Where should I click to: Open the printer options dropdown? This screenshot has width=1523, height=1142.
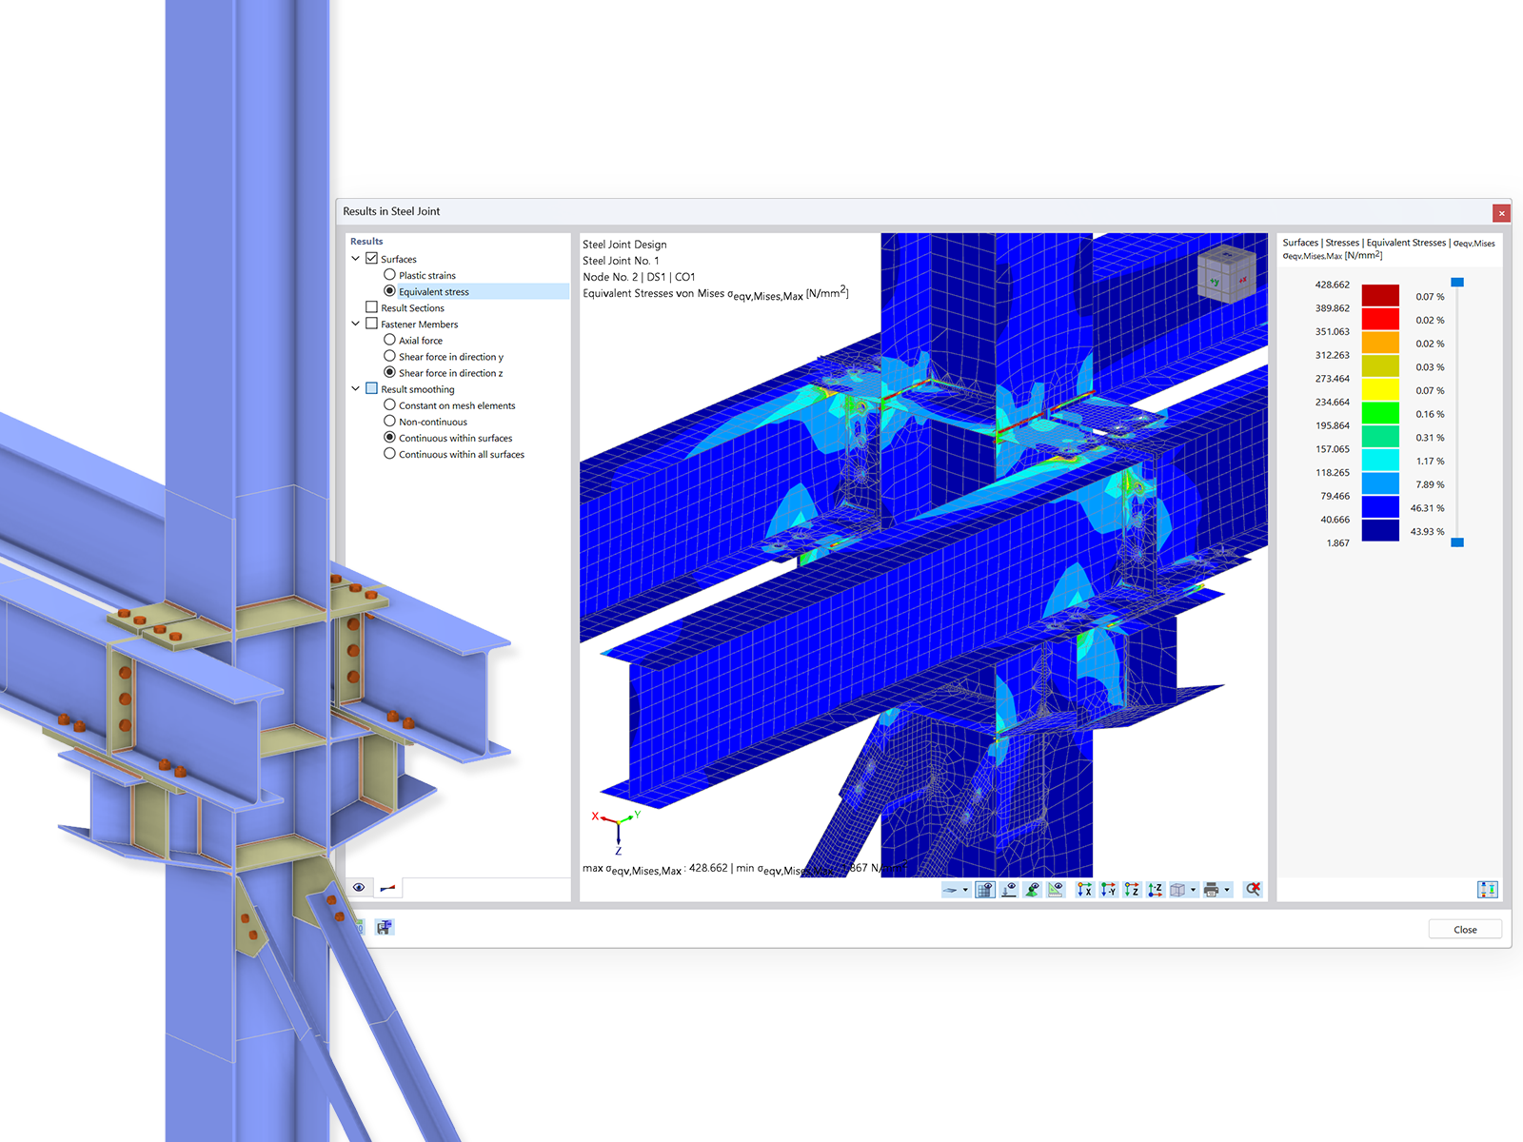click(1227, 890)
